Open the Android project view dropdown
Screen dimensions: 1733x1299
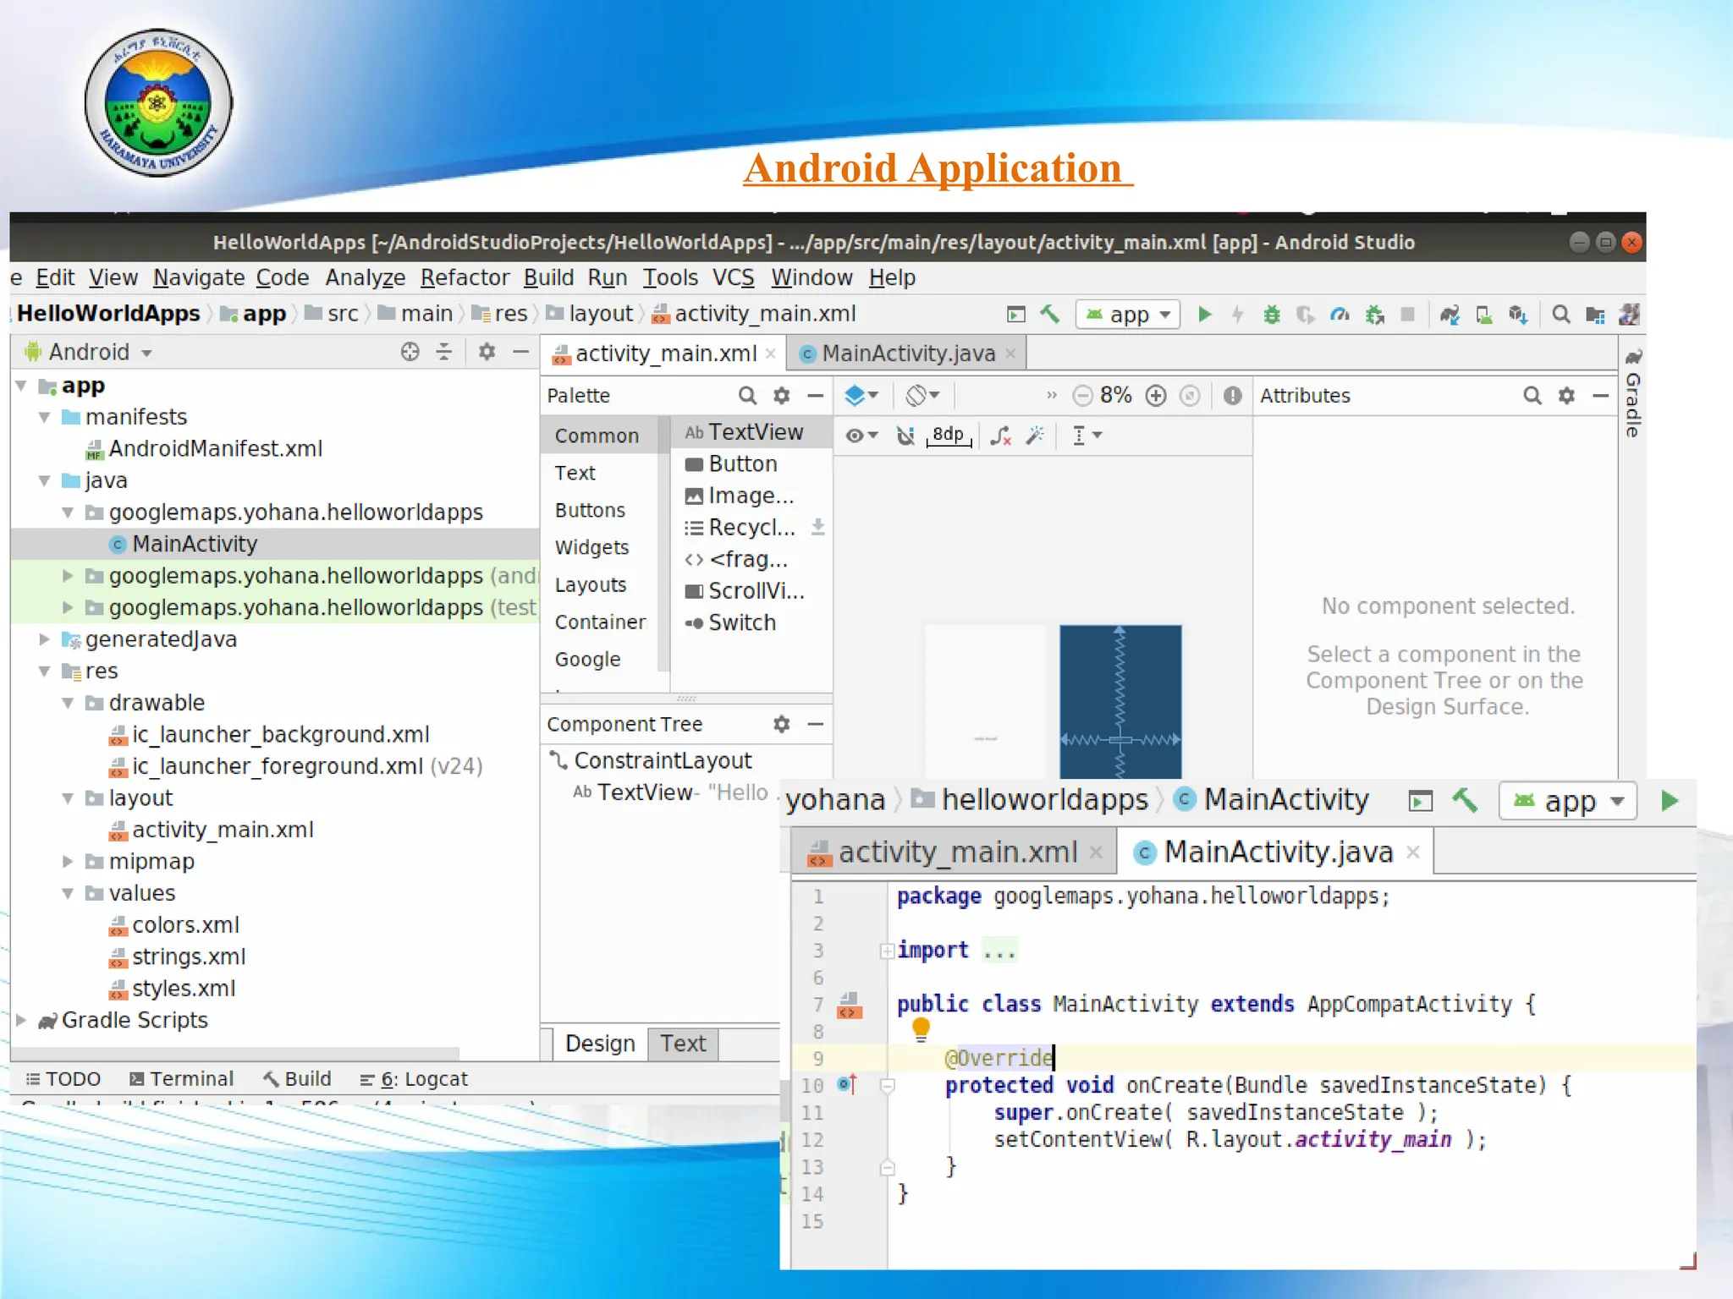pos(90,352)
